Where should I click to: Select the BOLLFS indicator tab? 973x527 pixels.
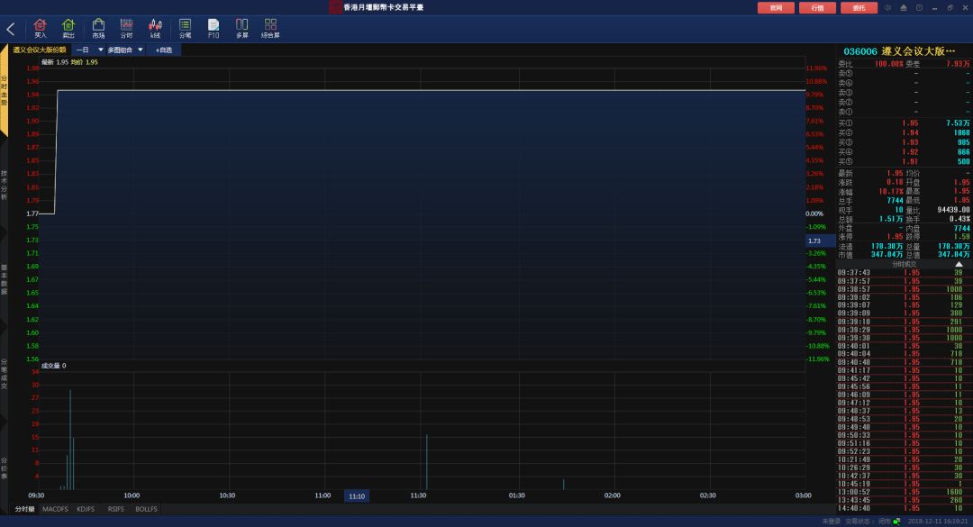pyautogui.click(x=147, y=509)
